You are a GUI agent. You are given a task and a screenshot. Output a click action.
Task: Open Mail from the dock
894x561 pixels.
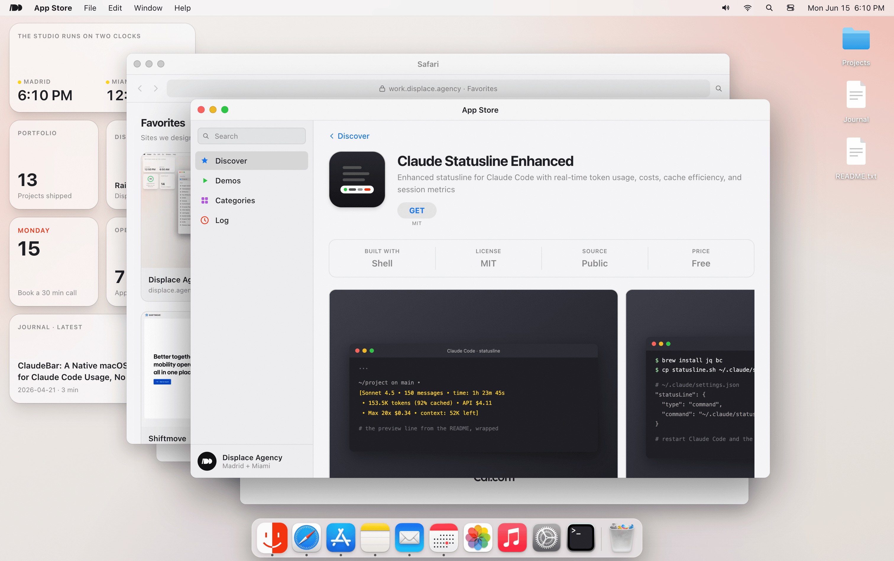pyautogui.click(x=409, y=537)
